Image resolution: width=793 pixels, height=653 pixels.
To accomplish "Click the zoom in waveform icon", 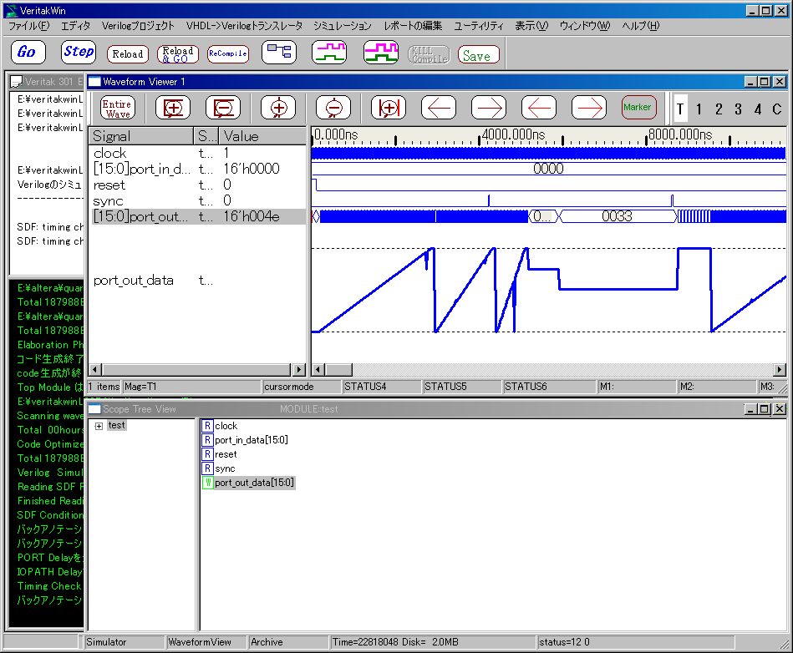I will coord(173,108).
